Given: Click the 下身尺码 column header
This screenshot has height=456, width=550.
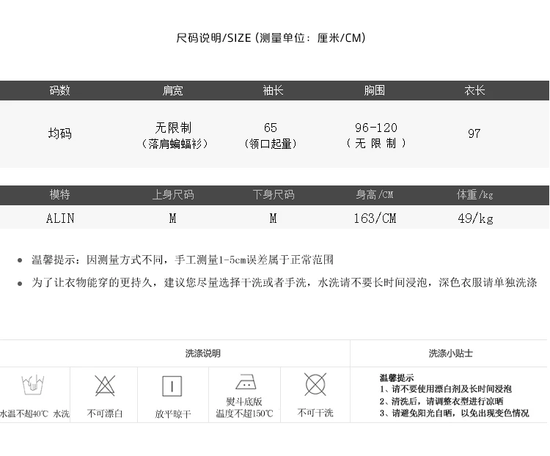Looking at the screenshot, I should point(274,194).
